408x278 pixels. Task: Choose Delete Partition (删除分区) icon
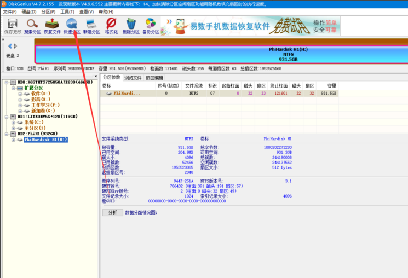pyautogui.click(x=131, y=26)
